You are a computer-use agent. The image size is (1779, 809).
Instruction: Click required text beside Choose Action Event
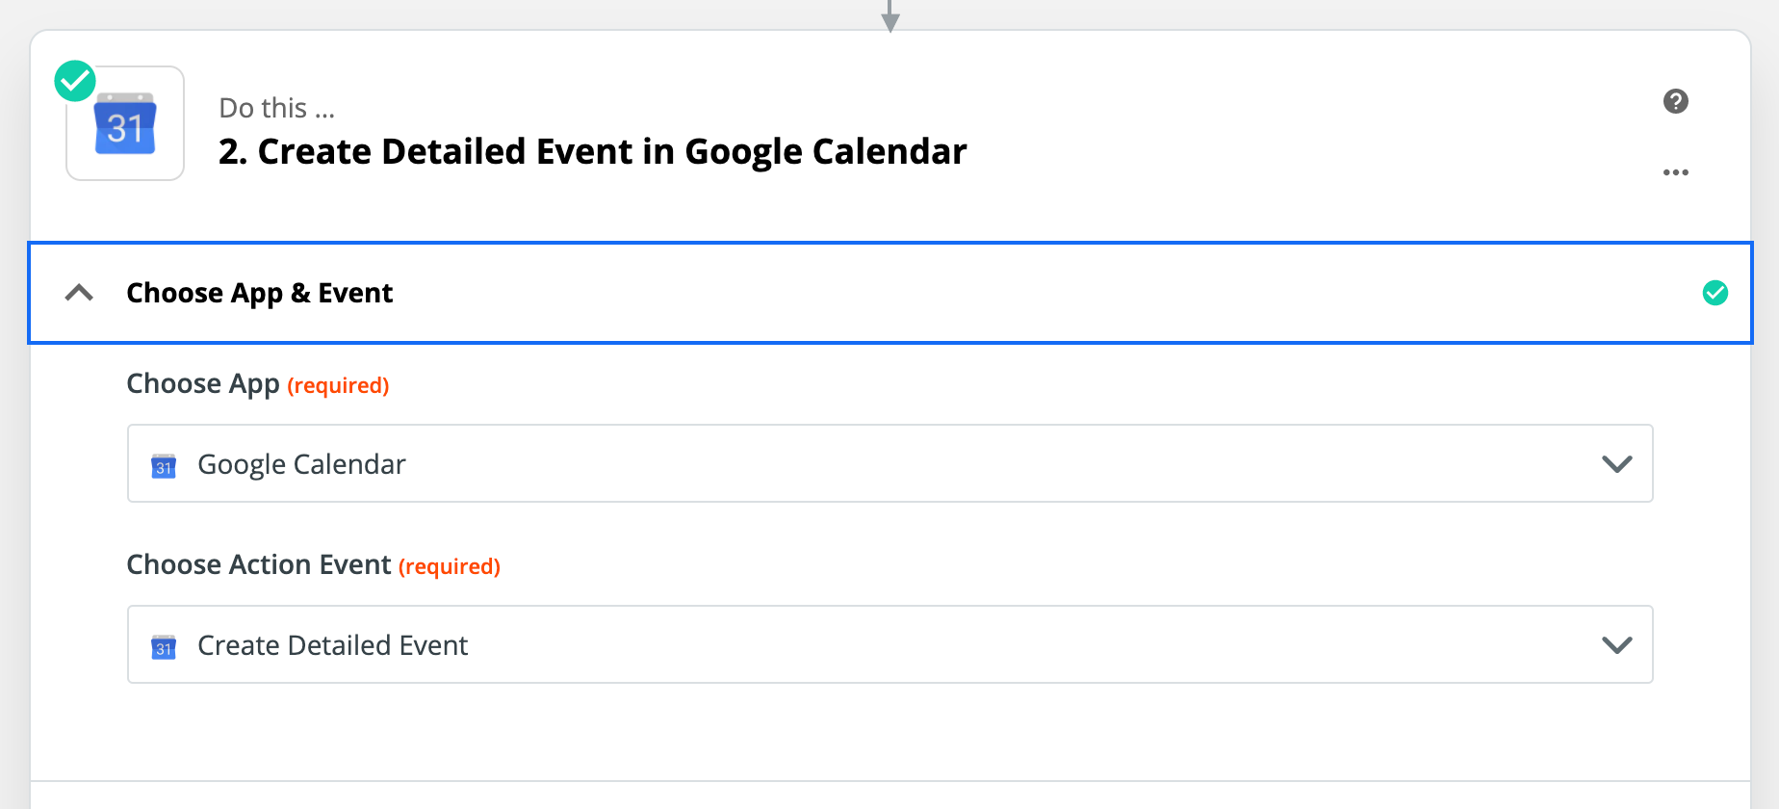pos(450,566)
